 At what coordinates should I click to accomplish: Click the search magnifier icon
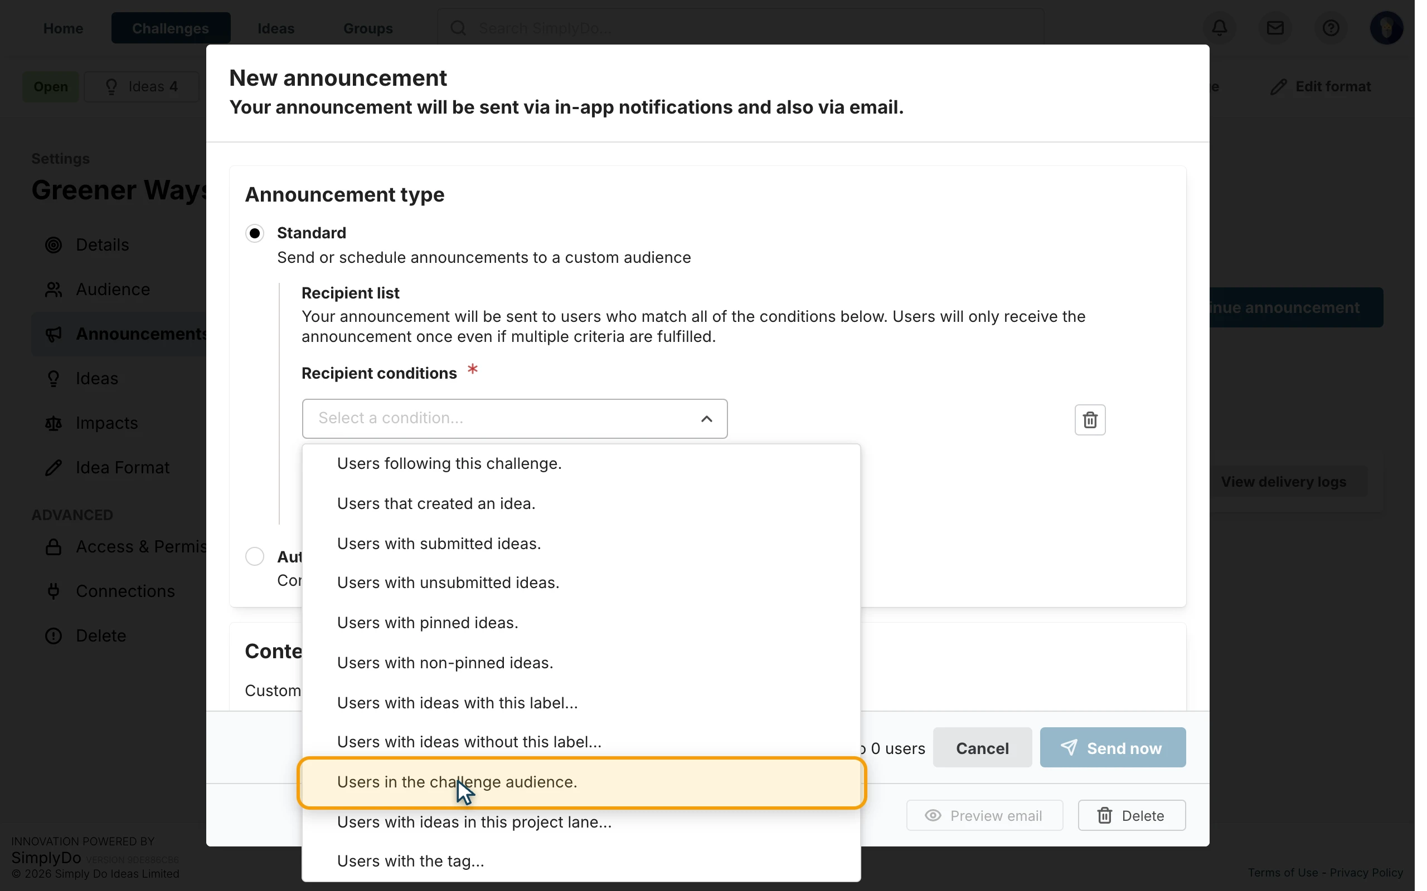[x=458, y=28]
